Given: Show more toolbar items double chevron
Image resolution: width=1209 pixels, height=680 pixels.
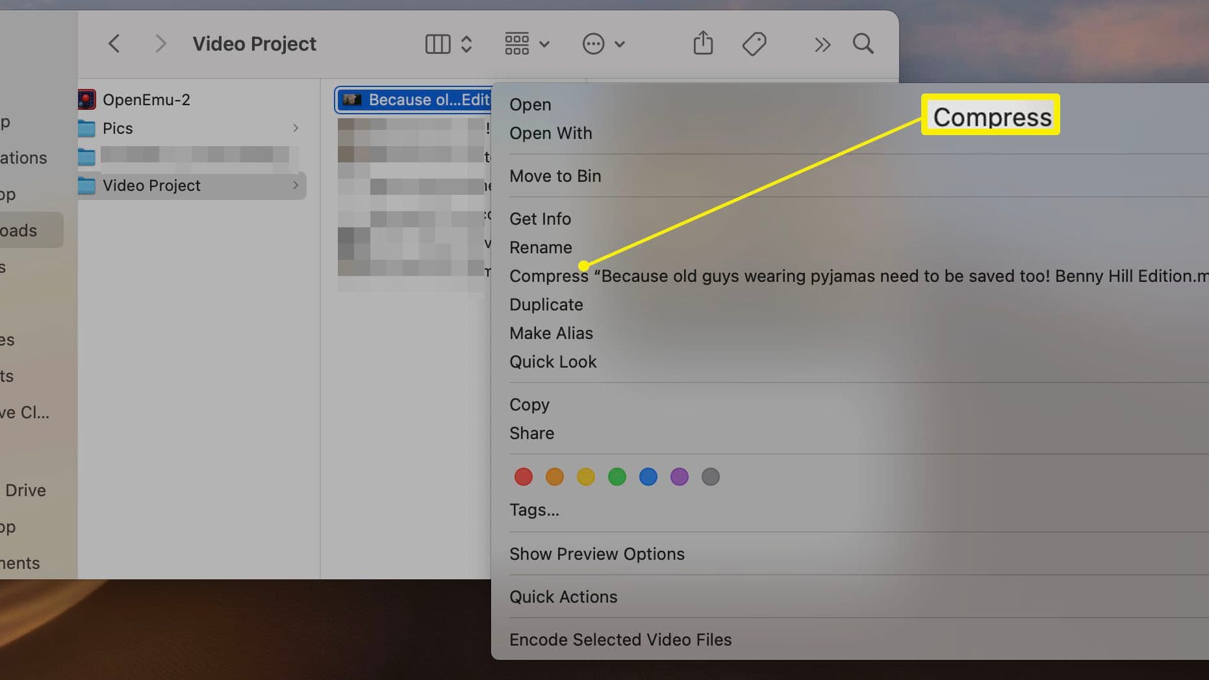Looking at the screenshot, I should [822, 44].
